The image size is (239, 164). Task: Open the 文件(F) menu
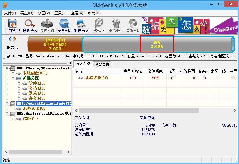coord(10,13)
